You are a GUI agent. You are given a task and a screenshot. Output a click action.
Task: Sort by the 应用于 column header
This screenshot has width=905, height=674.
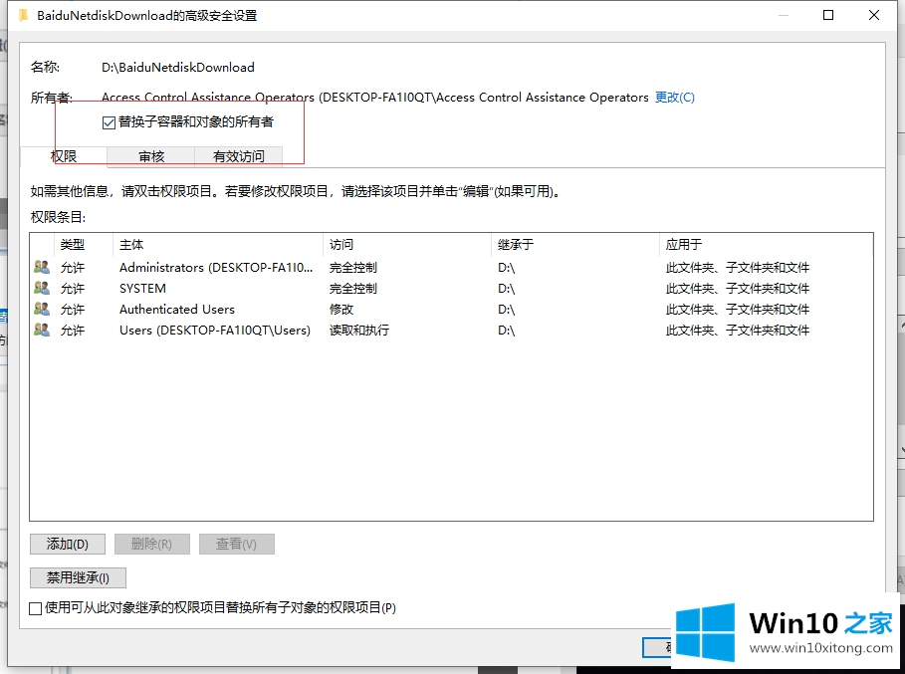[766, 245]
